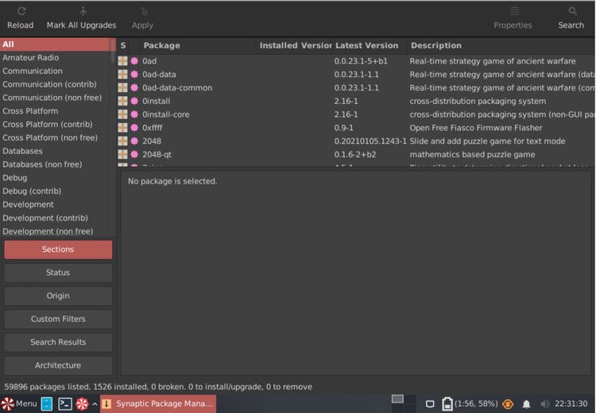The width and height of the screenshot is (596, 413).
Task: Click Mark All Upgrades icon
Action: (x=83, y=11)
